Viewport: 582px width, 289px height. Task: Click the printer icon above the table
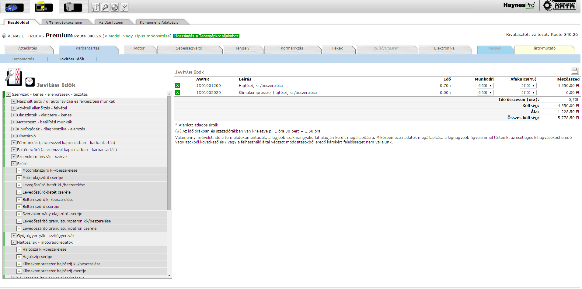pyautogui.click(x=575, y=71)
